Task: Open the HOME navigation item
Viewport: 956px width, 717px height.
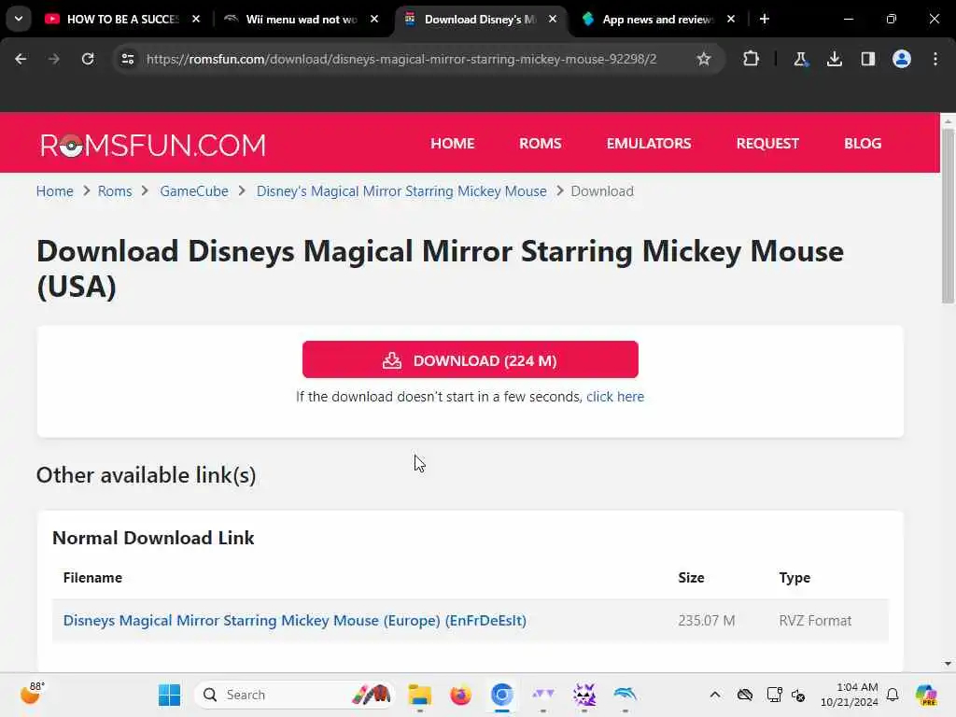Action: pyautogui.click(x=453, y=143)
